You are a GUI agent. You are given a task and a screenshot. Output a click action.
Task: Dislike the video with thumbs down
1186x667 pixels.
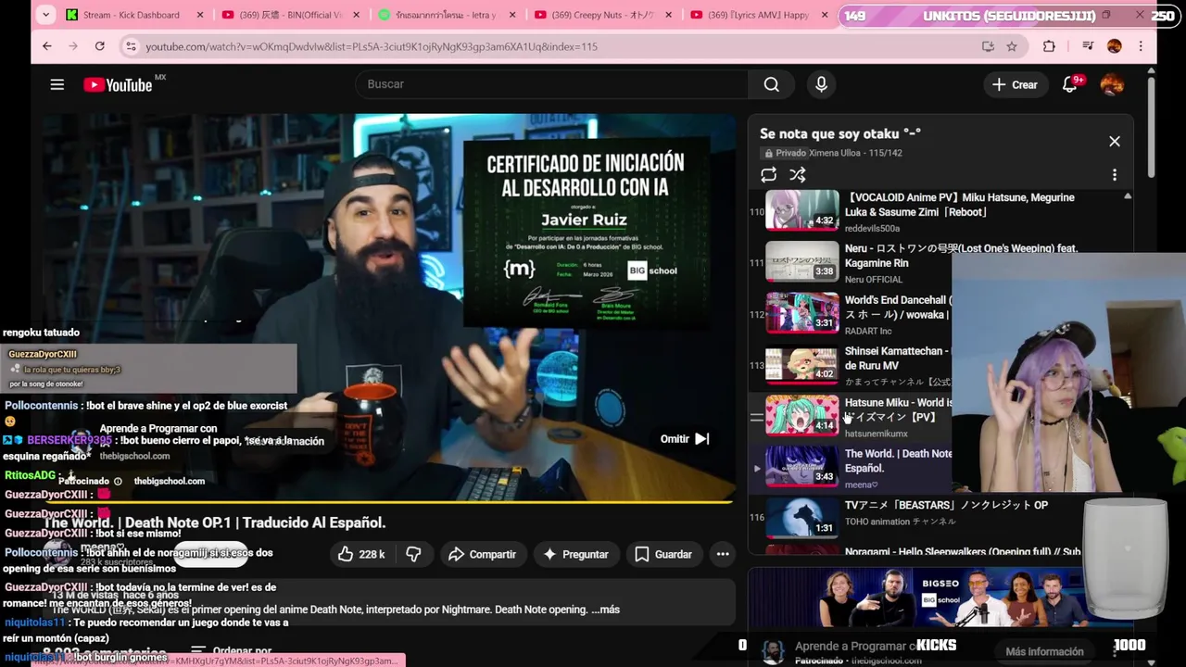pyautogui.click(x=414, y=554)
